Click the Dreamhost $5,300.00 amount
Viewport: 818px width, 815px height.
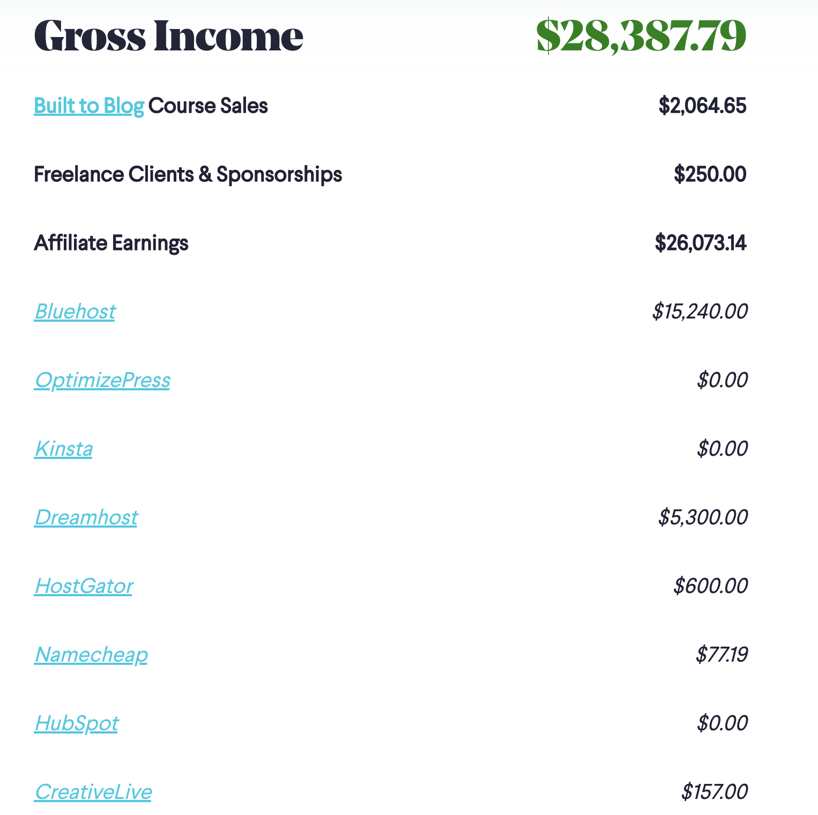703,517
